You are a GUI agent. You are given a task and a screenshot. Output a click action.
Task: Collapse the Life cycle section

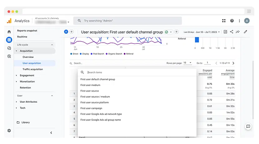tap(52, 45)
